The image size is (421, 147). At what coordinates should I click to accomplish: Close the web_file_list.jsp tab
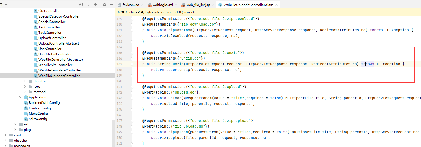click(213, 5)
